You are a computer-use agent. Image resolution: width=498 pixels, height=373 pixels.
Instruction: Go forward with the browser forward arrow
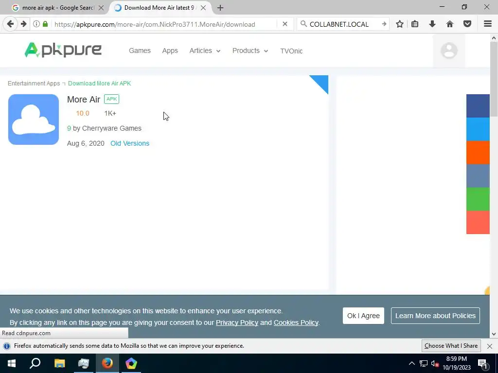(24, 24)
